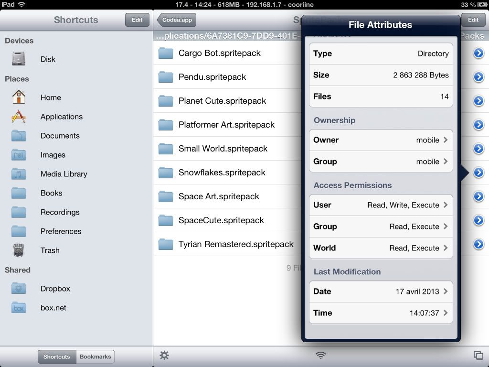Open settings with the gear icon
Image resolution: width=489 pixels, height=367 pixels.
(x=164, y=355)
